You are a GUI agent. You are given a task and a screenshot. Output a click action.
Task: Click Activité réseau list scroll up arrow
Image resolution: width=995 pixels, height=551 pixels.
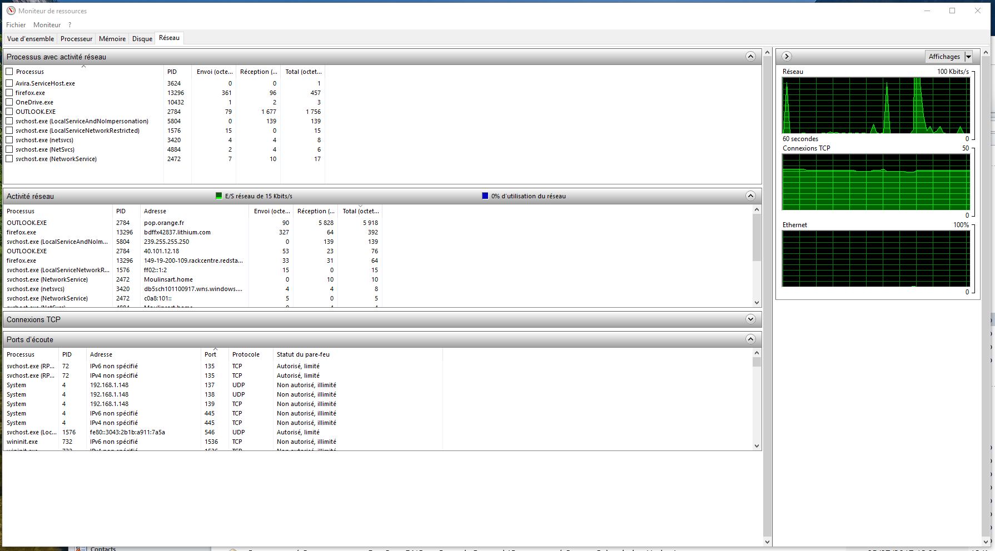pos(757,209)
